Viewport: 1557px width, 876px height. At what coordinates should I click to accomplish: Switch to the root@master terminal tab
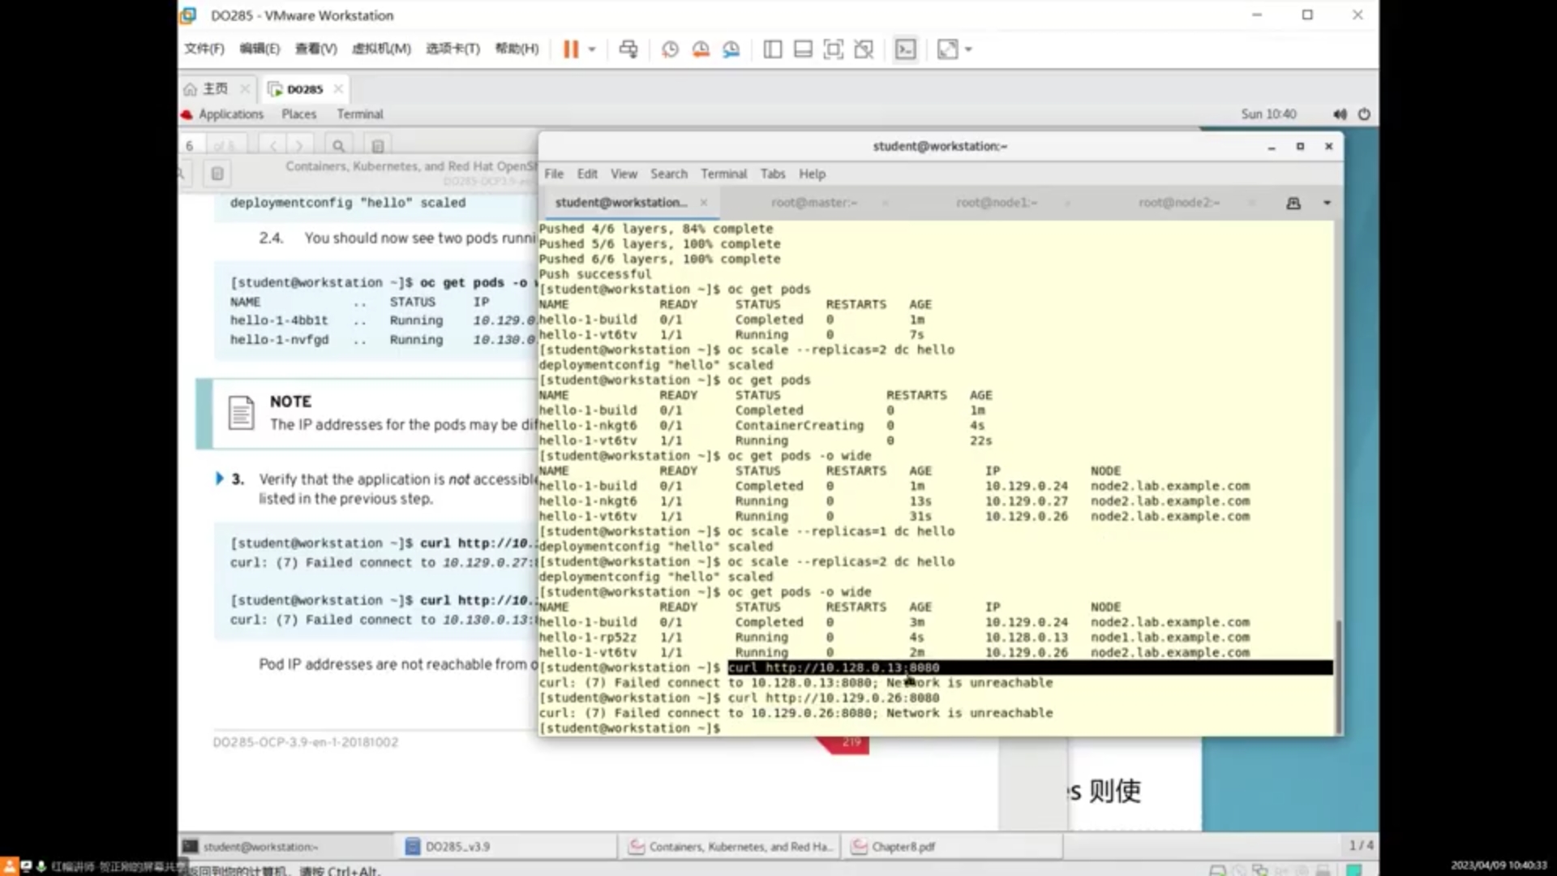(813, 202)
